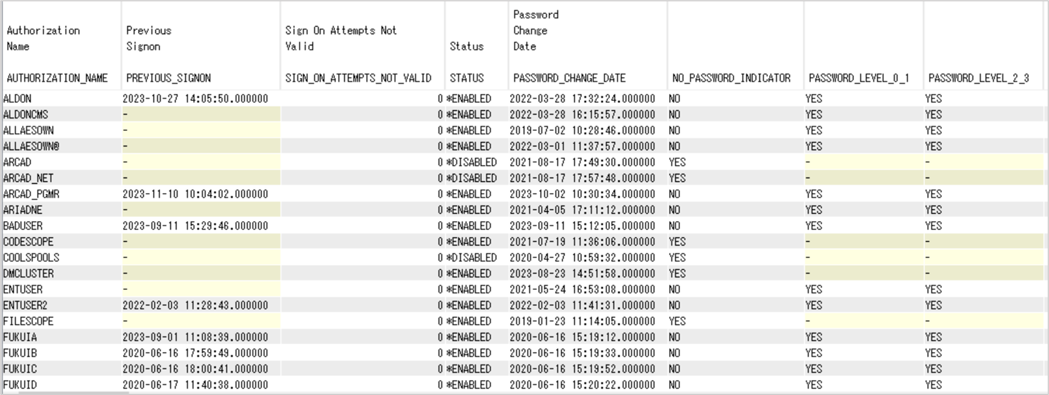The height and width of the screenshot is (395, 1049).
Task: Click the AUTHORIZATION_NAME column header
Action: 56,78
